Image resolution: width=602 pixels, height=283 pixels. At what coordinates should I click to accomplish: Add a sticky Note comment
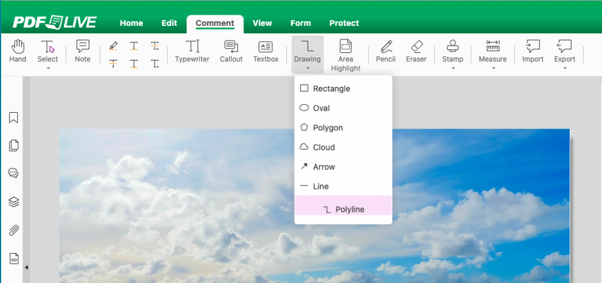pos(82,50)
